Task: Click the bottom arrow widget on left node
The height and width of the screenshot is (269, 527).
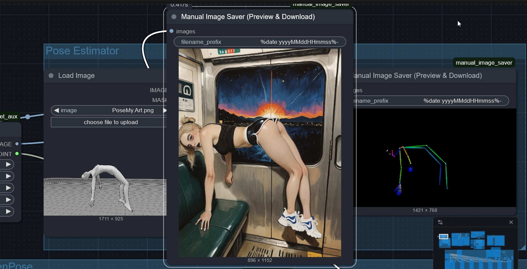Action: pos(8,212)
